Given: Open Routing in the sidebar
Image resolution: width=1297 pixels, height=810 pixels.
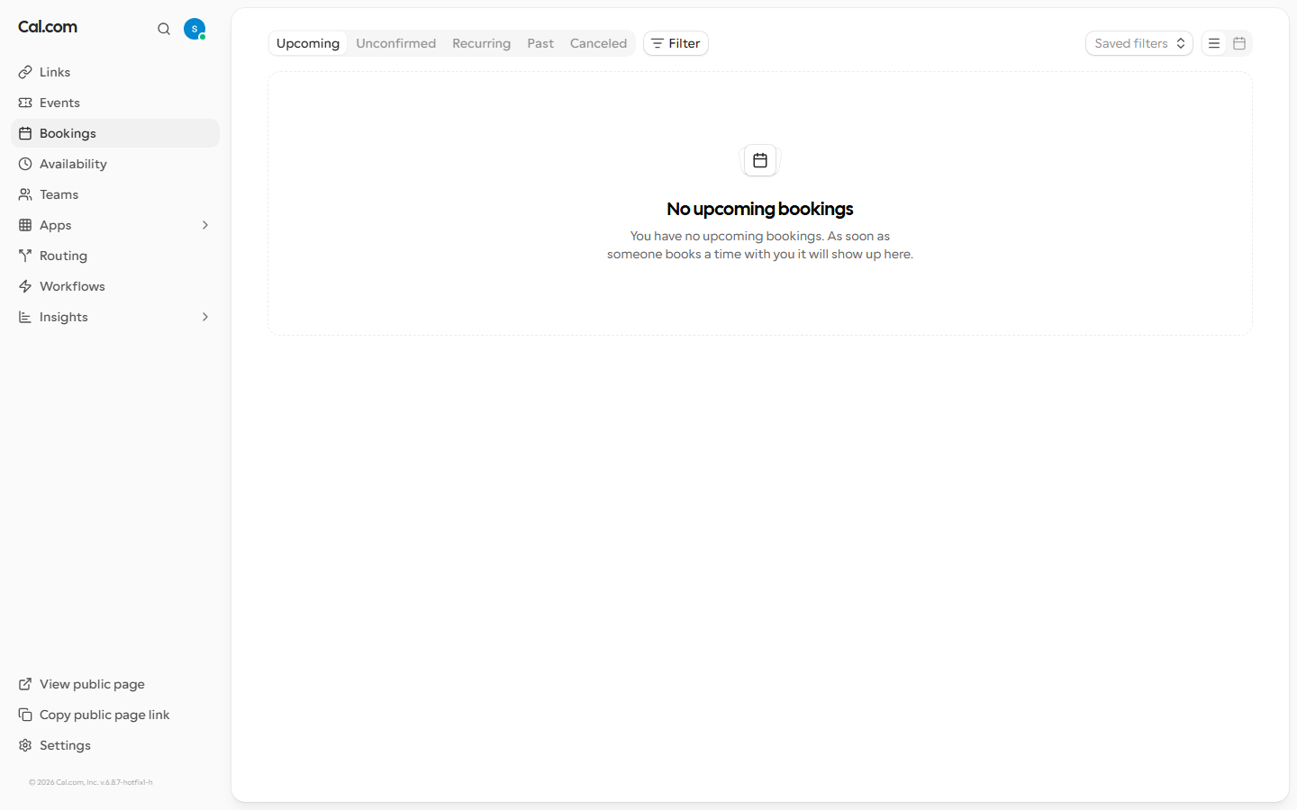Looking at the screenshot, I should (115, 256).
